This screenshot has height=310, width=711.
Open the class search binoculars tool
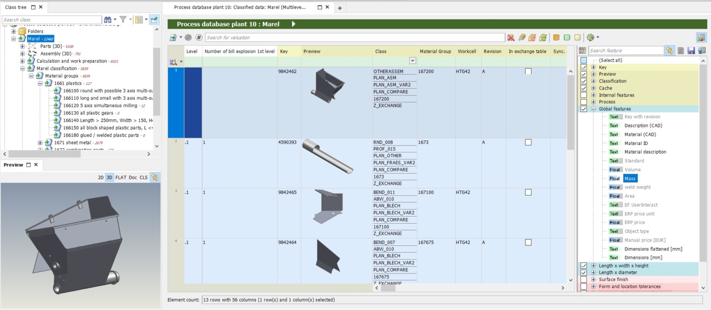click(x=107, y=20)
